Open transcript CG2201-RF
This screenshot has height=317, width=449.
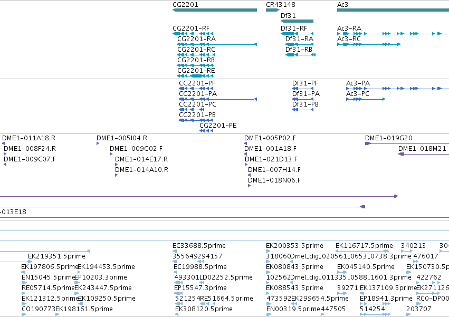pyautogui.click(x=191, y=28)
